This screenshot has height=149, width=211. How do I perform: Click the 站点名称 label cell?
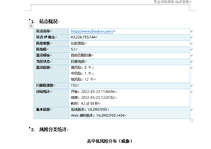coord(51,32)
